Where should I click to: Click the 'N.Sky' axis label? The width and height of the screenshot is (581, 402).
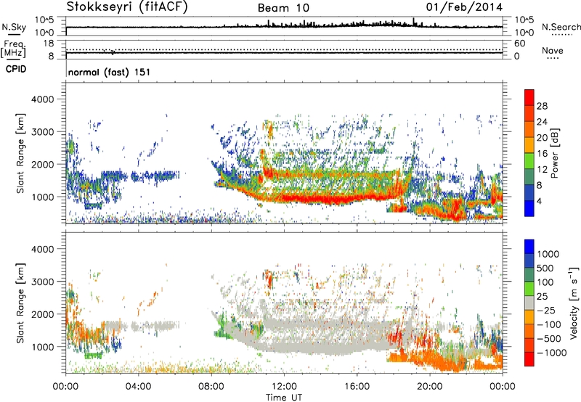14,27
